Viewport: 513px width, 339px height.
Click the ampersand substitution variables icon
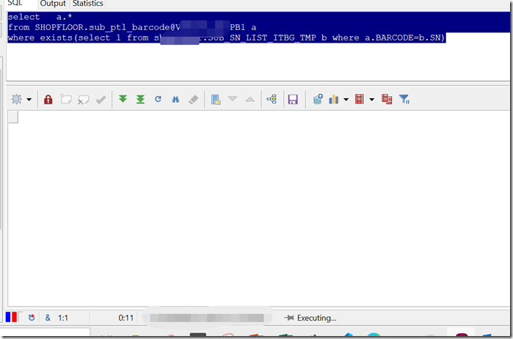pos(48,318)
